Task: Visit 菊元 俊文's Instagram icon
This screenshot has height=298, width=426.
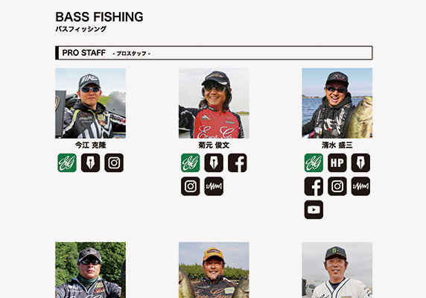Action: pos(191,186)
